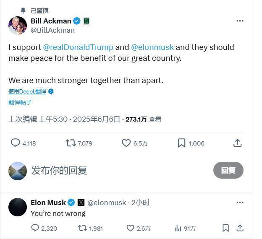Like Elon Musk's reply

coord(131,228)
